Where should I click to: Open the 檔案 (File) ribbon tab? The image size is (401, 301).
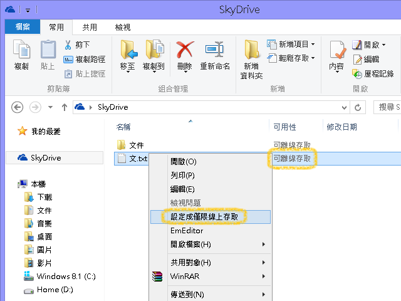(23, 27)
